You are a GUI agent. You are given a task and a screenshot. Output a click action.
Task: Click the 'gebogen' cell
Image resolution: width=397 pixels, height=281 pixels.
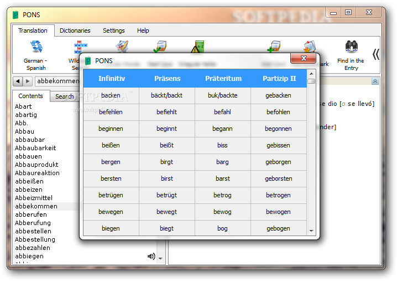(x=278, y=228)
